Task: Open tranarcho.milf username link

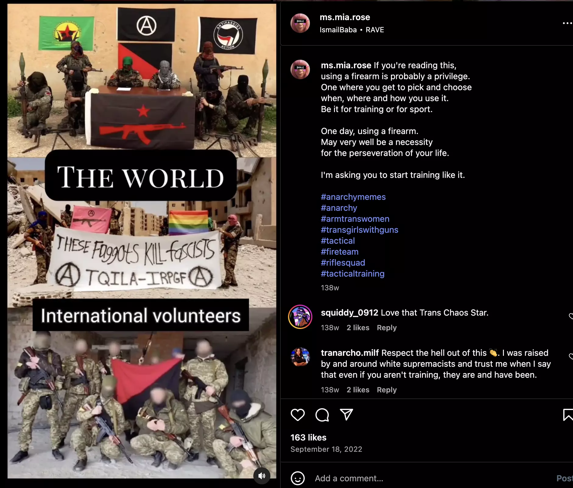Action: [350, 353]
